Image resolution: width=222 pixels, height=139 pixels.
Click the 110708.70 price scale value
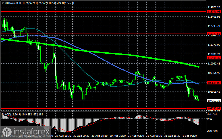pyautogui.click(x=214, y=54)
